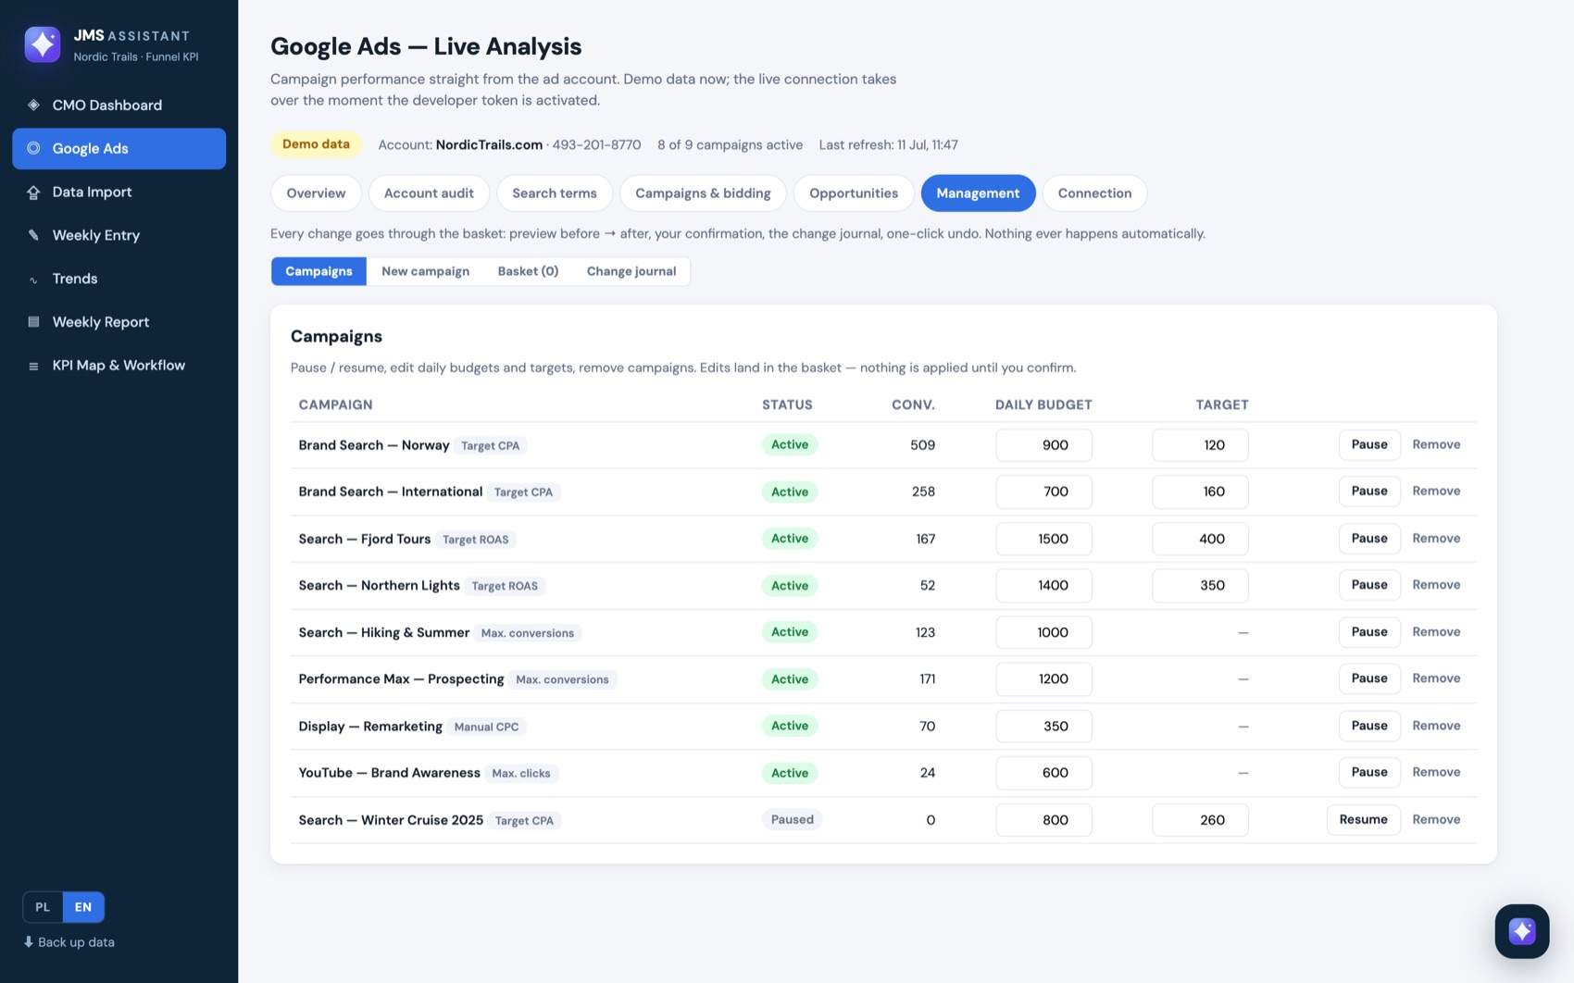The height and width of the screenshot is (983, 1574).
Task: Pause Search — Hiking & Summer campaign
Action: click(x=1368, y=632)
